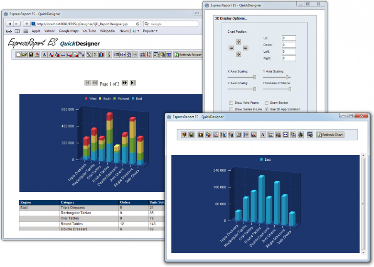Go back with the browser back button
374x267 pixels.
tap(10, 24)
